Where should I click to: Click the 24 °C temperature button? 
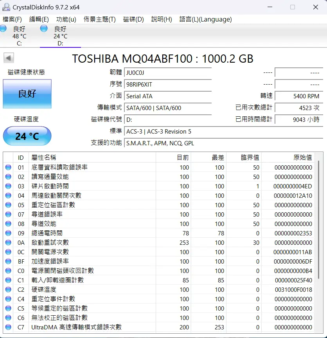27,136
